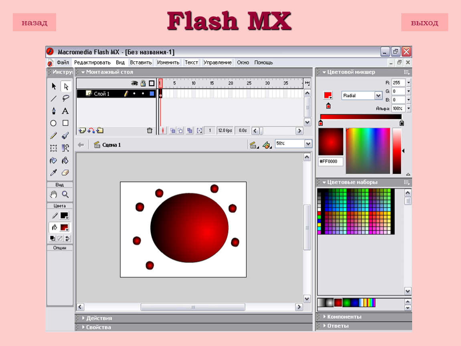Toggle onion skin in timeline
461x346 pixels.
click(173, 131)
